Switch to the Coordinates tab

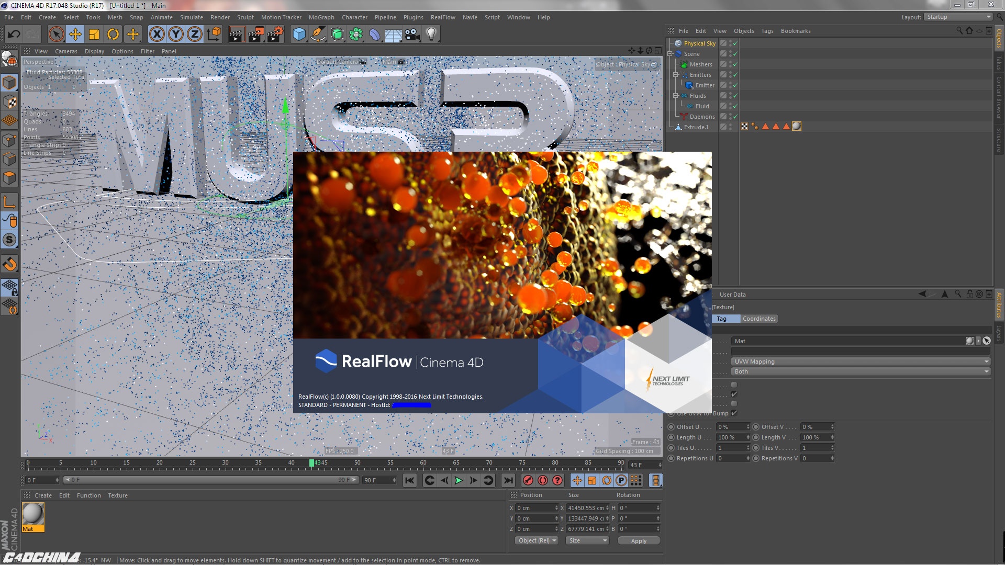click(759, 319)
